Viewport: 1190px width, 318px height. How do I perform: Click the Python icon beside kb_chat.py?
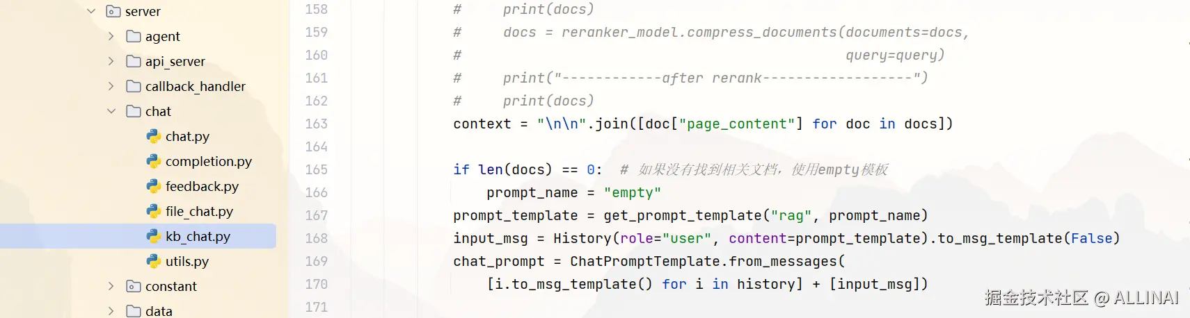pyautogui.click(x=154, y=236)
